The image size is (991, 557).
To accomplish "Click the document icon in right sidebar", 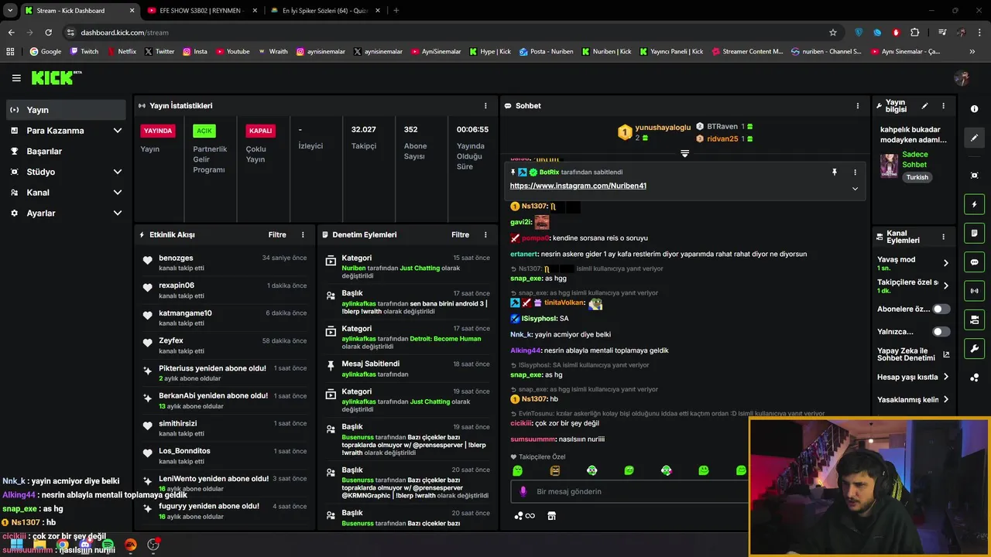I will pyautogui.click(x=974, y=233).
